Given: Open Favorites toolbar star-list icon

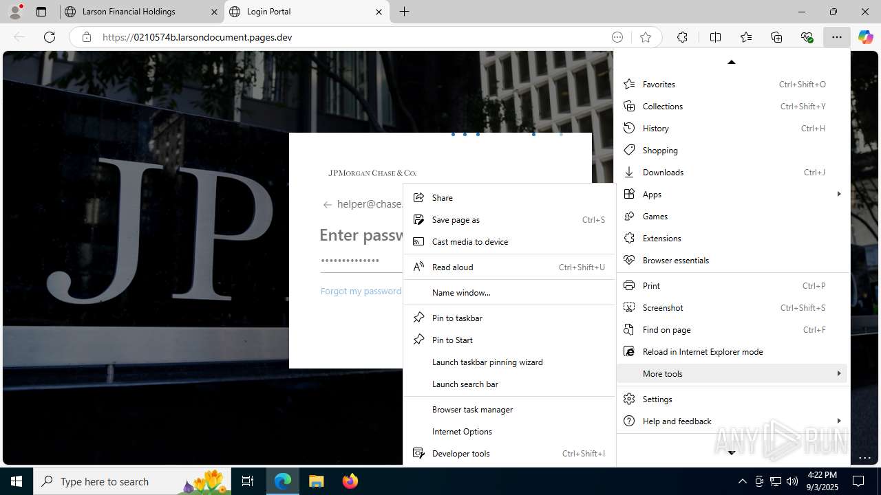Looking at the screenshot, I should click(746, 37).
